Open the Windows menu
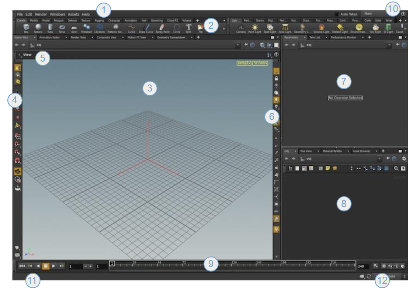Image resolution: width=420 pixels, height=290 pixels. (57, 14)
